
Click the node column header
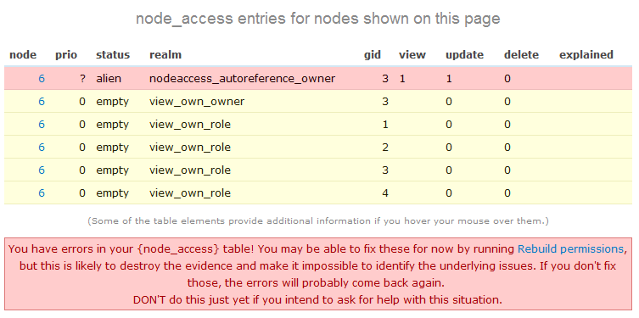tap(23, 54)
